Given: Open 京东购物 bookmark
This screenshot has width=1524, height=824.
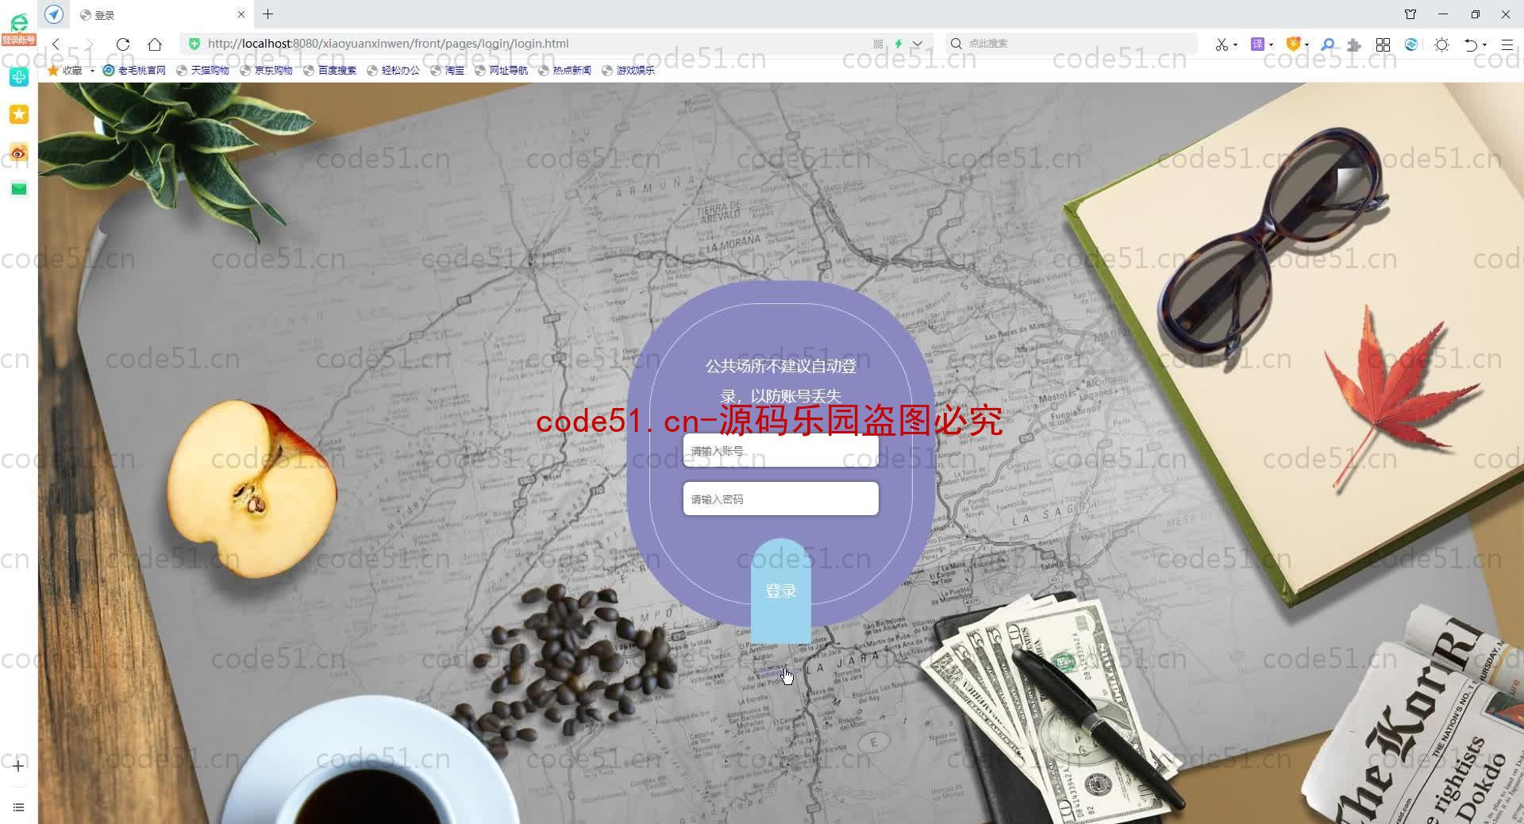Looking at the screenshot, I should tap(267, 70).
